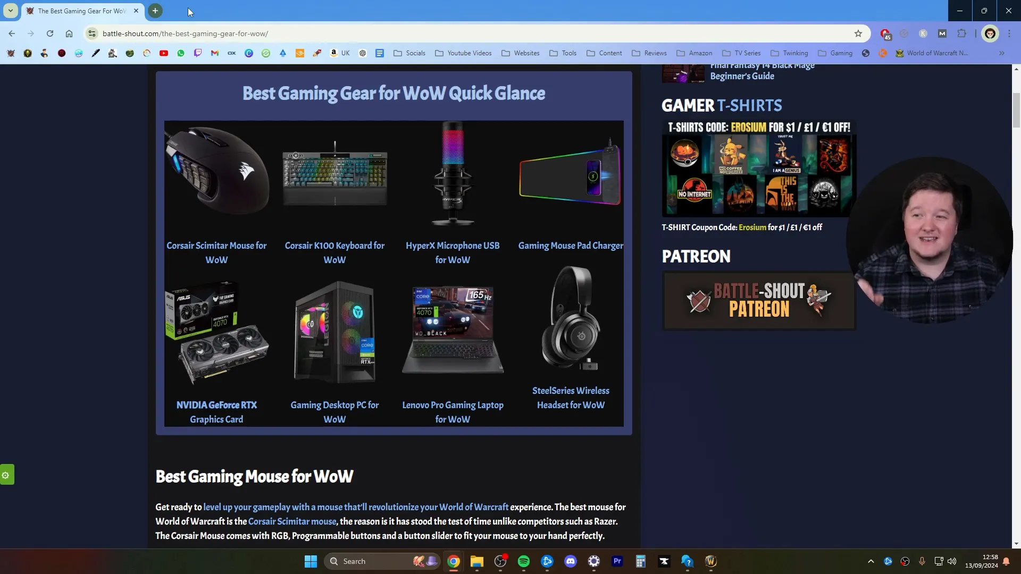This screenshot has width=1021, height=574.
Task: Click the browser refresh icon
Action: tap(49, 33)
